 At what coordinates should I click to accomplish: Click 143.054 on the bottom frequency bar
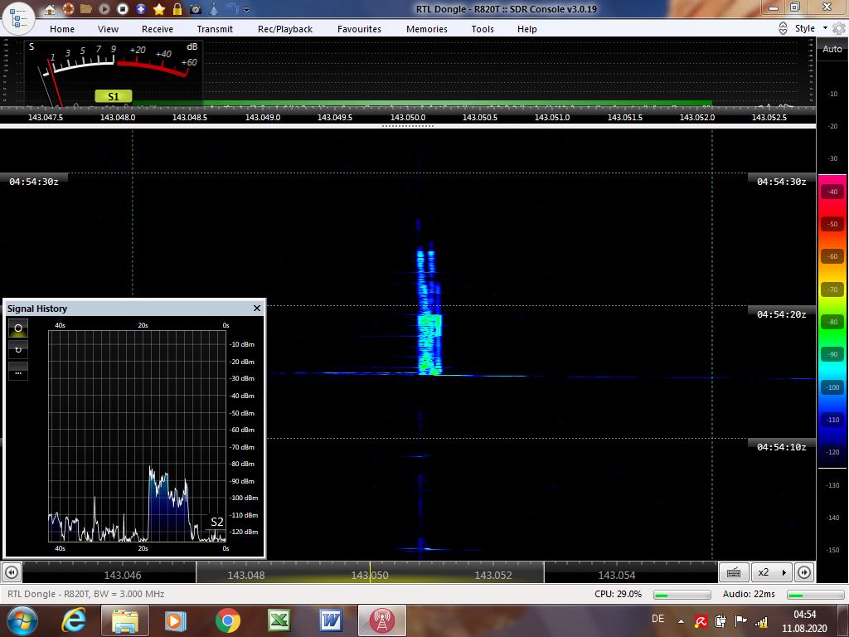617,576
